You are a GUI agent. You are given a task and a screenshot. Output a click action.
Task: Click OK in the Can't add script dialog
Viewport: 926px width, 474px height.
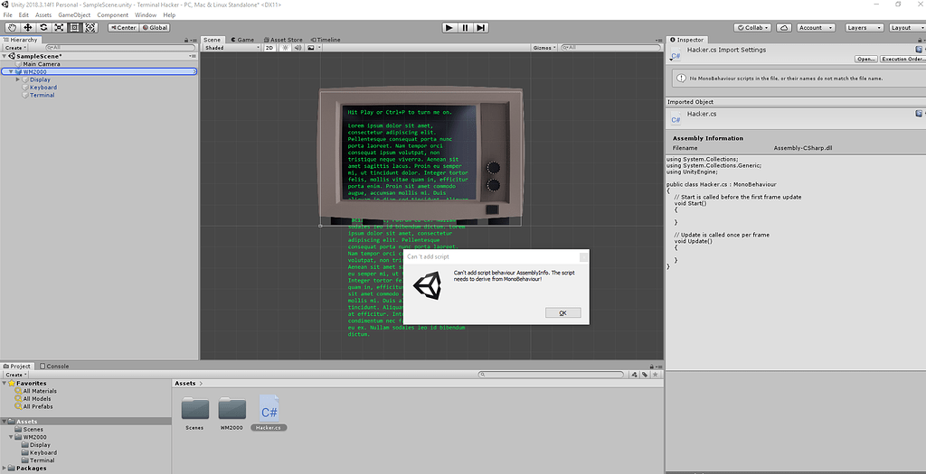pyautogui.click(x=562, y=312)
